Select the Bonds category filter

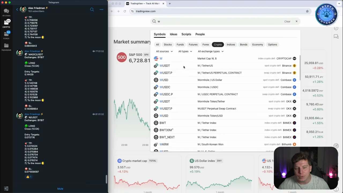tap(244, 44)
